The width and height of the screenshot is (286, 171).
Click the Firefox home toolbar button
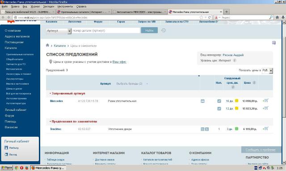pos(277,17)
